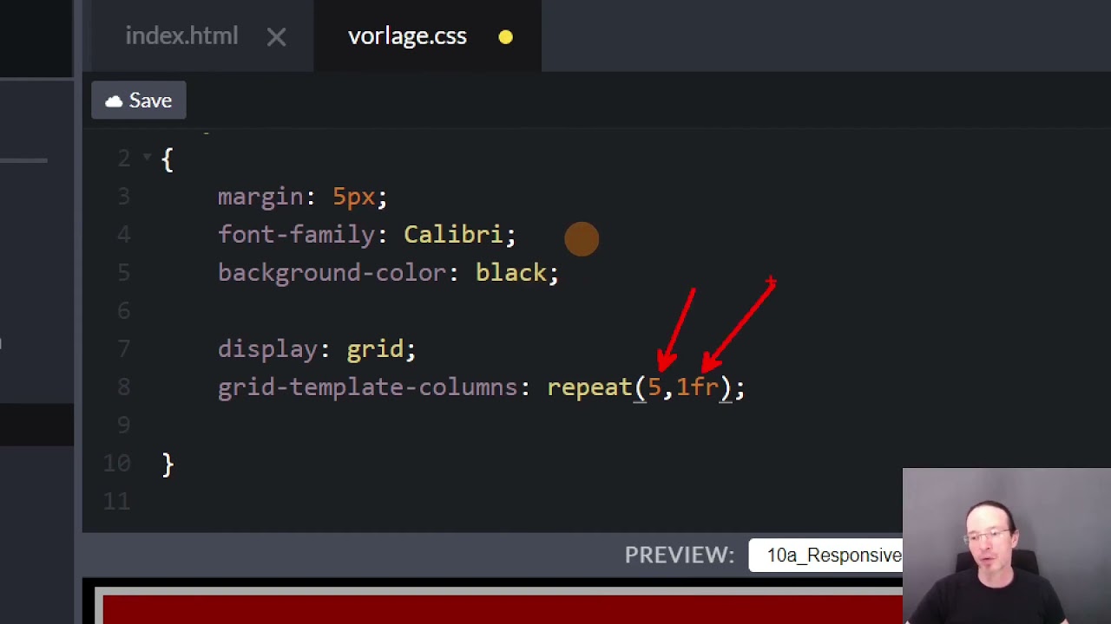1111x624 pixels.
Task: Click the PREVIEW label
Action: [680, 555]
